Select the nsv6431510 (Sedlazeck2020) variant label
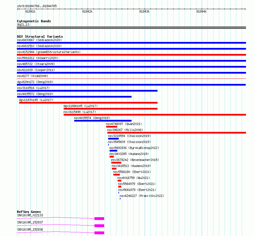Screen dimensions: 254x236 39,46
